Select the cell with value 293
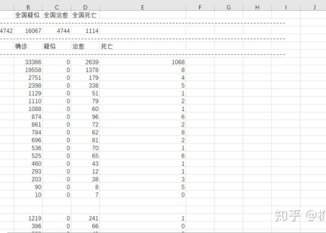Screen dimensions: 326x233 pos(28,171)
